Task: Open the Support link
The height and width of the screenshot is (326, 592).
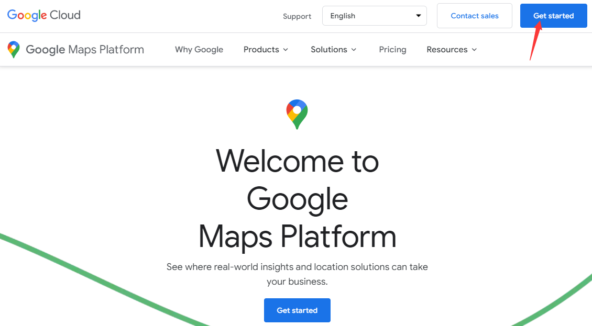Action: click(x=297, y=16)
